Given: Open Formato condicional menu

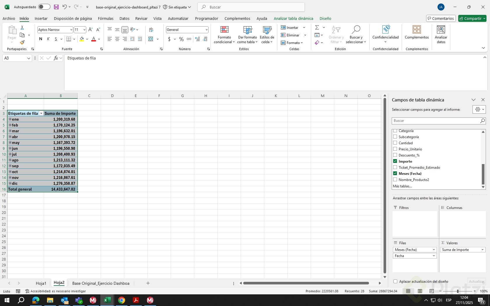Looking at the screenshot, I should [224, 35].
